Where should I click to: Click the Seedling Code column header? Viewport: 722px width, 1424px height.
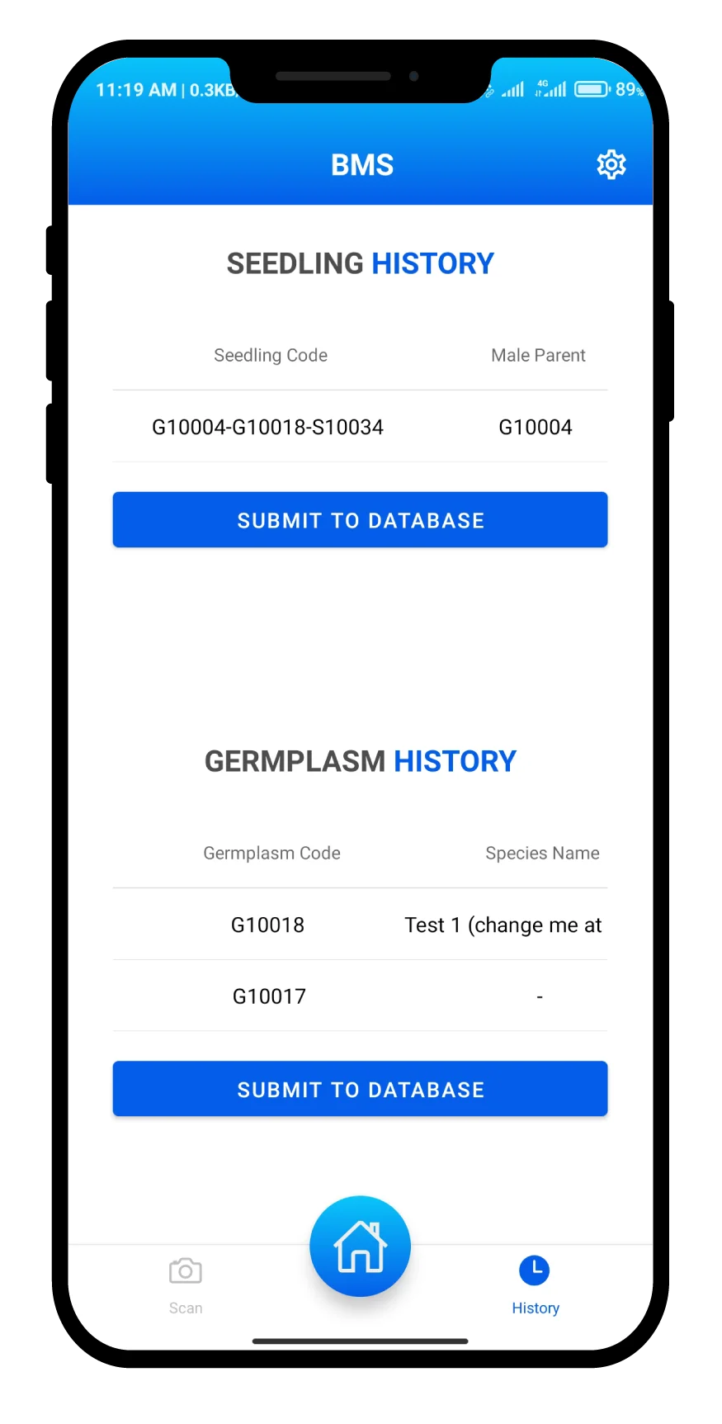(271, 355)
